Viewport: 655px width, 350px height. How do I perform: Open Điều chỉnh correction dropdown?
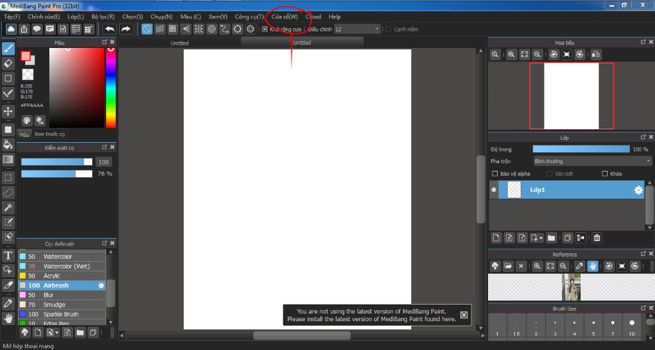pos(357,29)
